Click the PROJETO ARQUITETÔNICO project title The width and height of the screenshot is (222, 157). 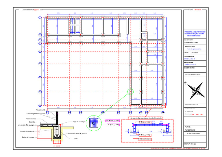[195, 34]
